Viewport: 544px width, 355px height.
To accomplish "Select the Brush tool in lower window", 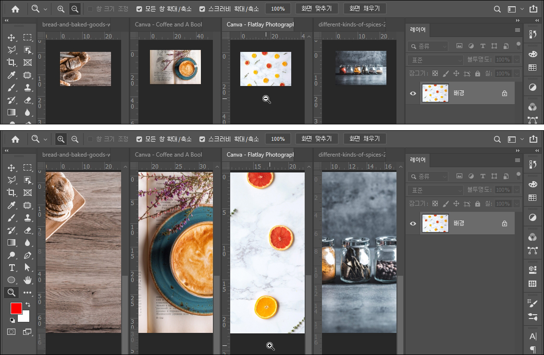I will coord(12,218).
